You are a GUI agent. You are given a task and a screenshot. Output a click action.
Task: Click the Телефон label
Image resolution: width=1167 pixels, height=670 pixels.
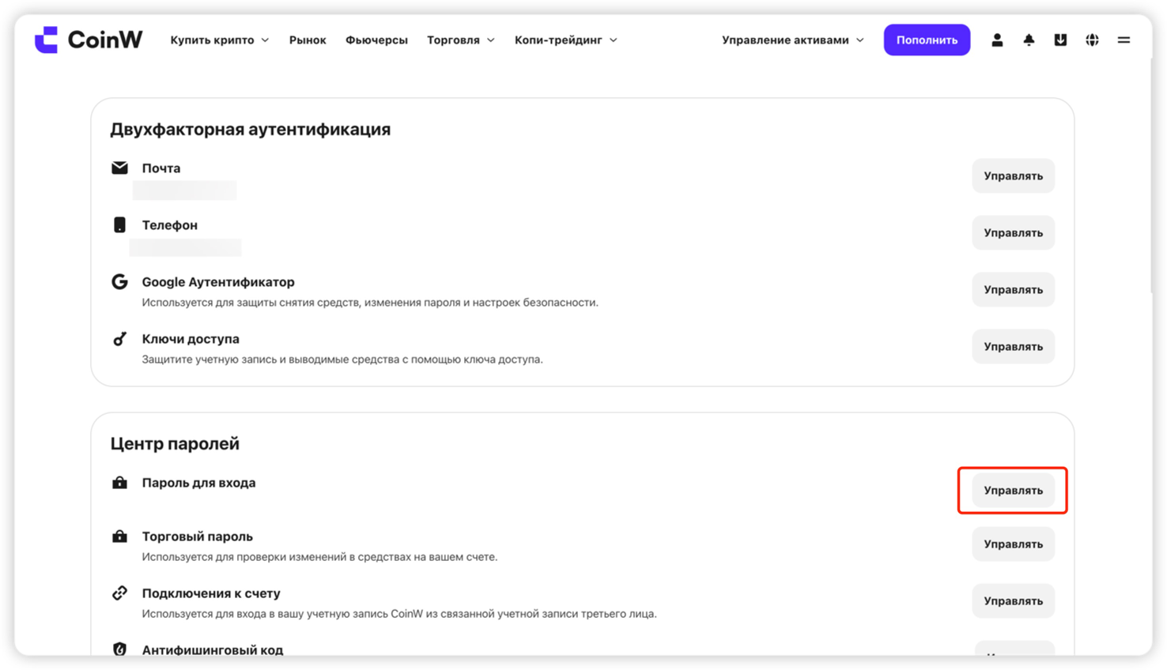click(170, 224)
